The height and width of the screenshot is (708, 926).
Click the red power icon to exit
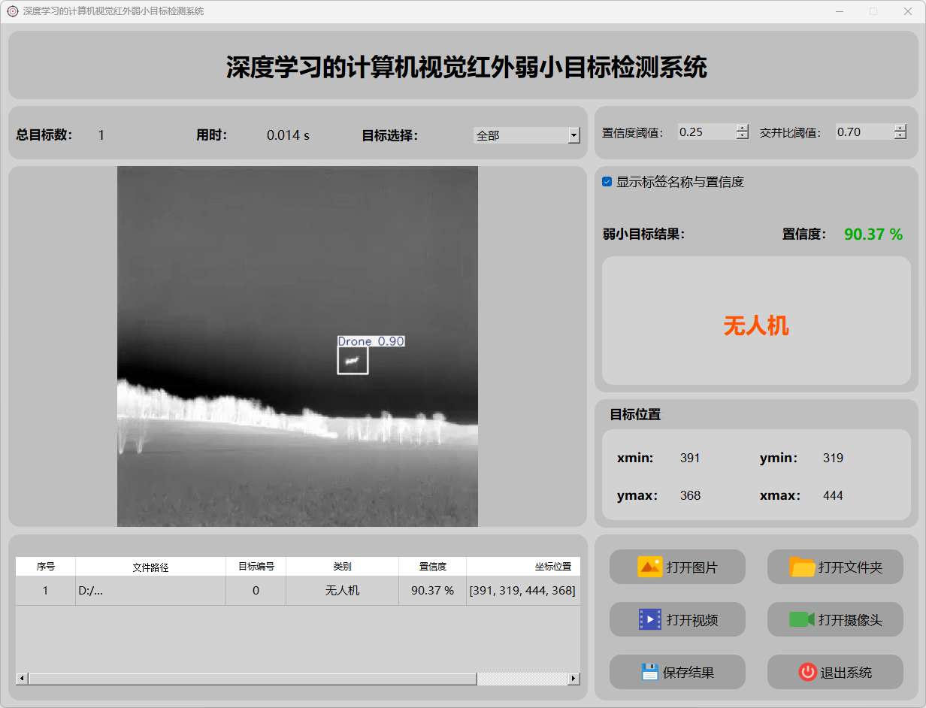point(807,672)
